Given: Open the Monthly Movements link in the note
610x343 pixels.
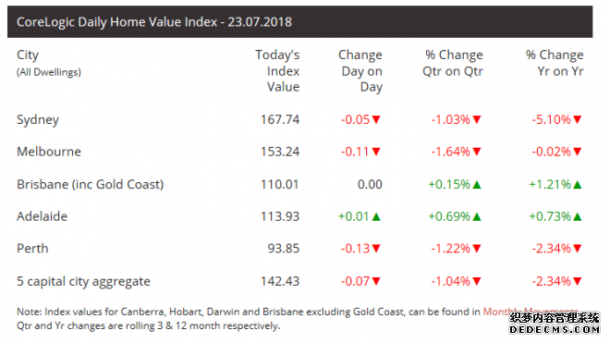Looking at the screenshot, I should (531, 312).
